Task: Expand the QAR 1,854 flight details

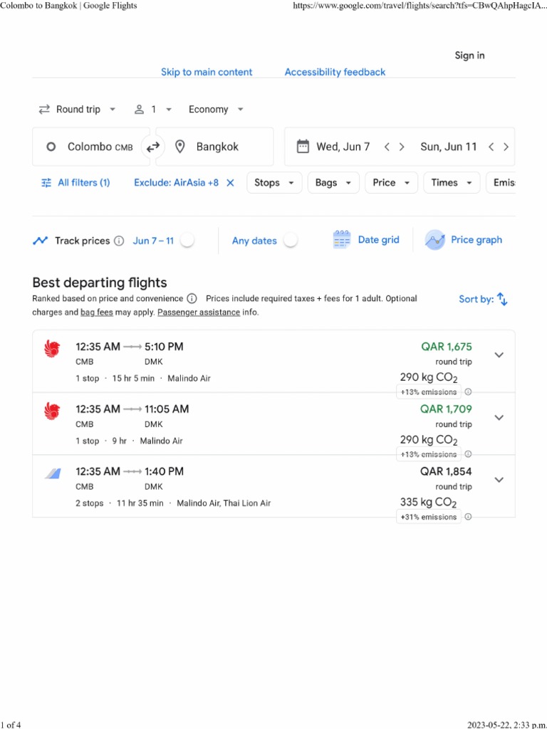Action: (x=499, y=480)
